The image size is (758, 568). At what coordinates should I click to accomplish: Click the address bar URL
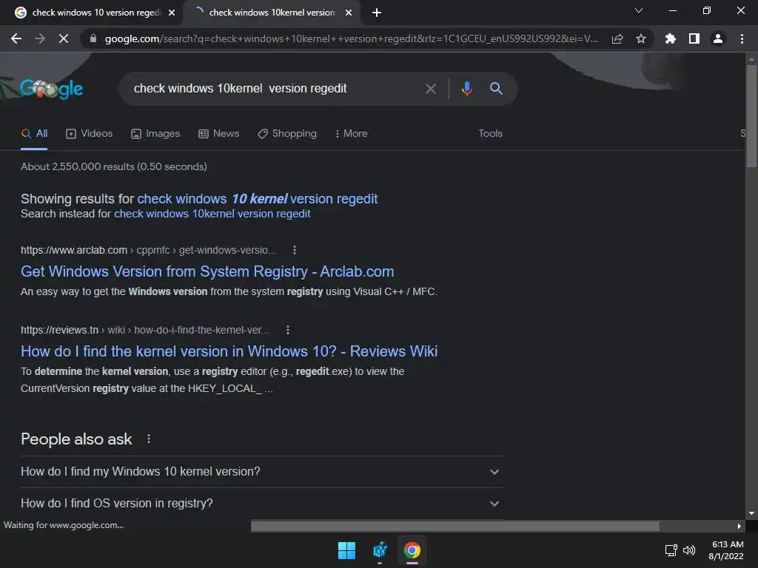click(351, 38)
